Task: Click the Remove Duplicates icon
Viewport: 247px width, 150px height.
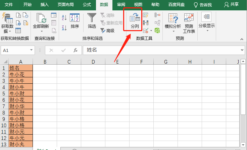Action: coord(146,23)
